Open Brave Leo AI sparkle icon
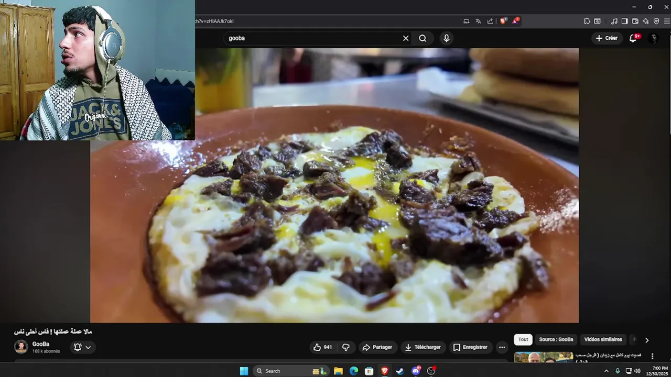 click(646, 21)
